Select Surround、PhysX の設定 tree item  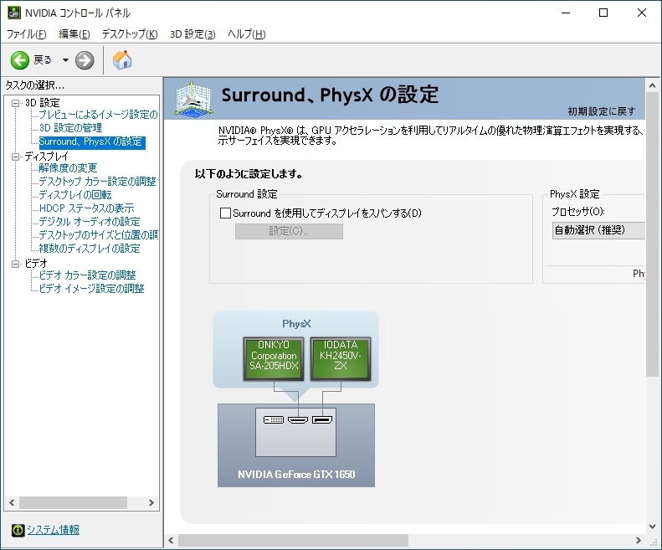tap(91, 141)
